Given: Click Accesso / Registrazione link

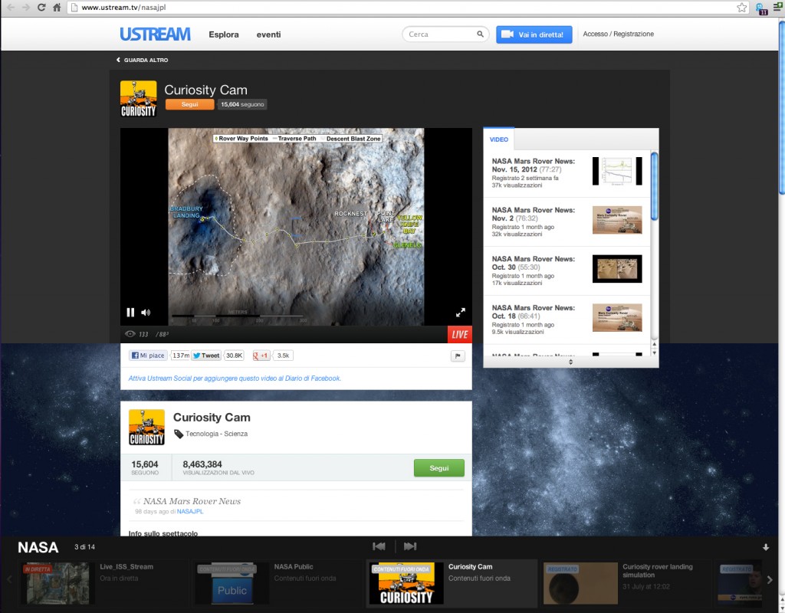Looking at the screenshot, I should (x=619, y=34).
